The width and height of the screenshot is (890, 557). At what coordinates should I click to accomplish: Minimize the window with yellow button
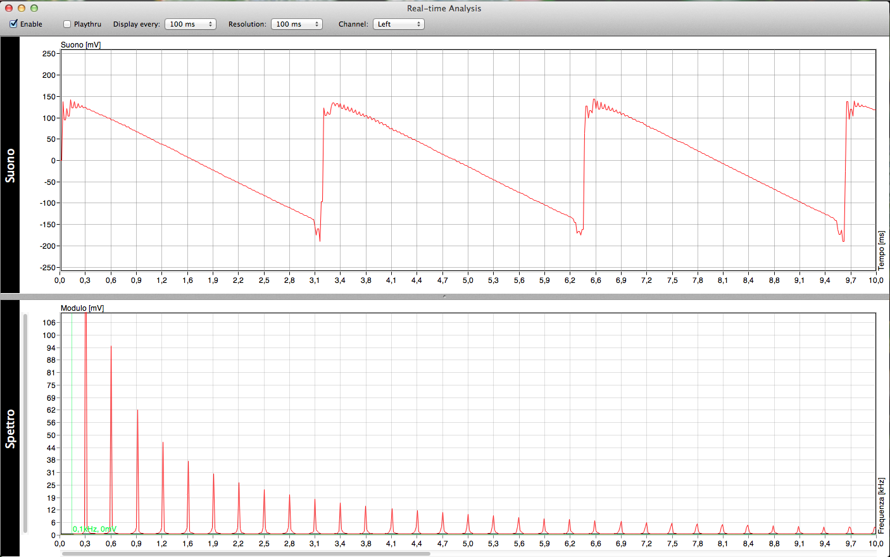pos(22,8)
